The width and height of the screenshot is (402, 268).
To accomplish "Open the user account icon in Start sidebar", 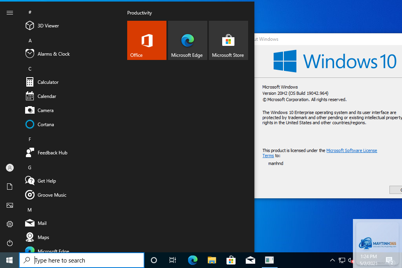I will tap(10, 168).
